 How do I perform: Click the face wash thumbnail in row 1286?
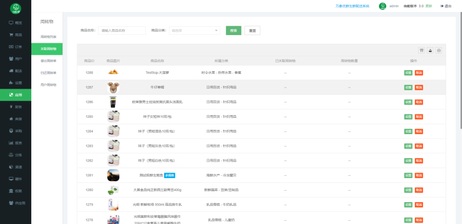(113, 102)
